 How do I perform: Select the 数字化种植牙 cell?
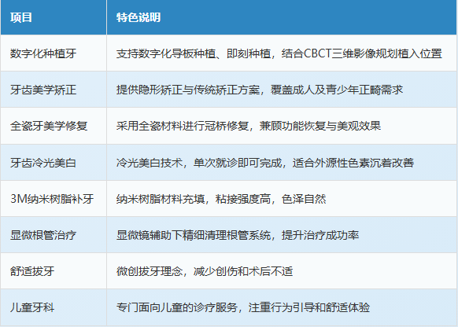(x=54, y=53)
